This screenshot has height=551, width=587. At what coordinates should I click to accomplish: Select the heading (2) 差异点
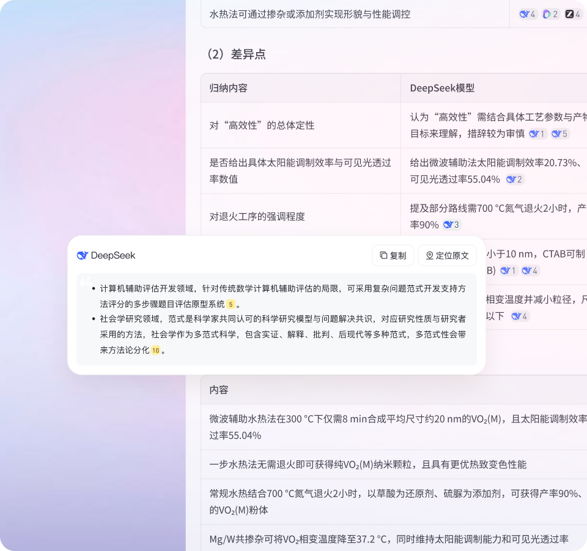(236, 54)
